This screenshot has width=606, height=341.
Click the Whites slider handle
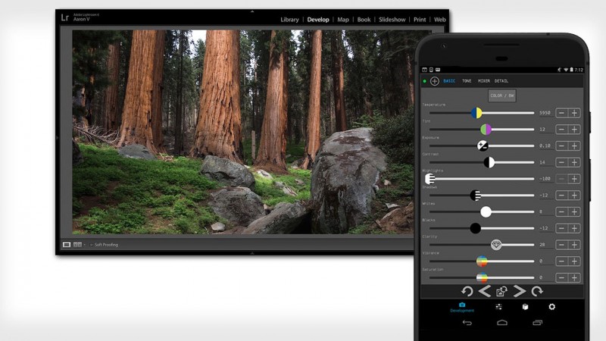486,212
